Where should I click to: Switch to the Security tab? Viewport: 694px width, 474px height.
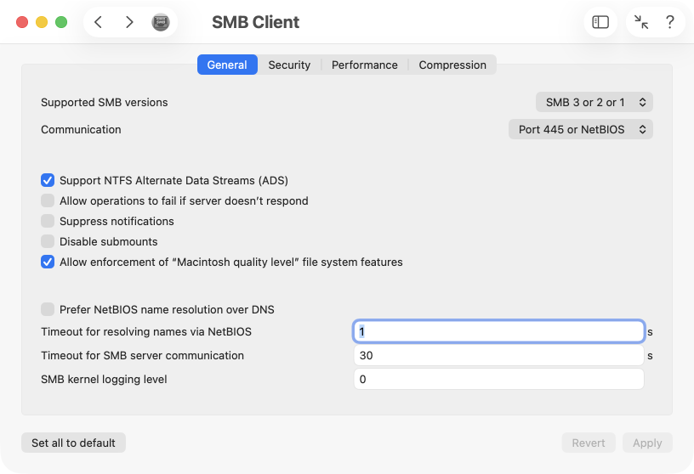tap(289, 65)
